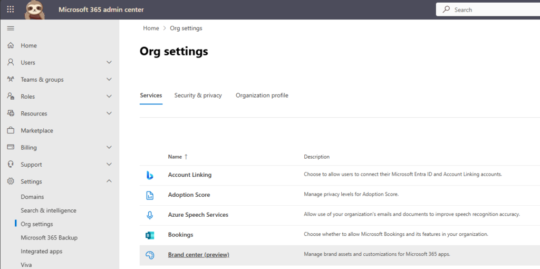Click the Settings gear icon
This screenshot has height=269, width=540.
point(11,181)
